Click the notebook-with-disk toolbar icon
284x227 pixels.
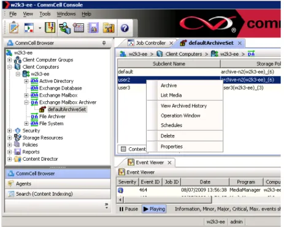(93, 28)
